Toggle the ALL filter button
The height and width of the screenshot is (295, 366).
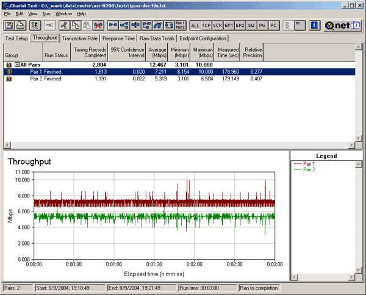tap(195, 26)
